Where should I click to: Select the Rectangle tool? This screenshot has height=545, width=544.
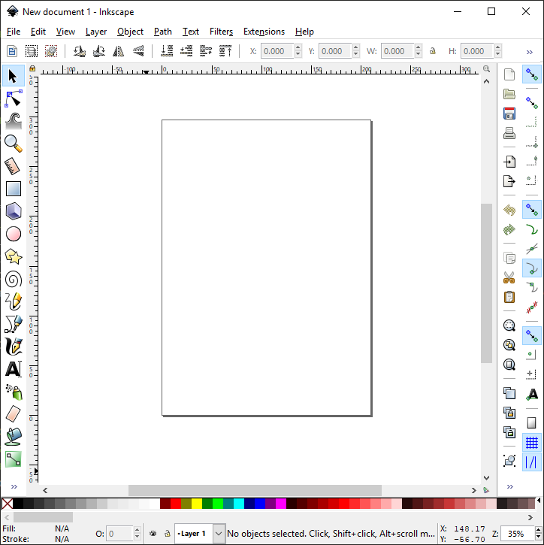click(x=14, y=189)
